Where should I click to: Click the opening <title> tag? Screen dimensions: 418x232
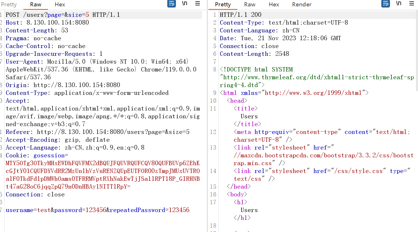click(x=246, y=108)
